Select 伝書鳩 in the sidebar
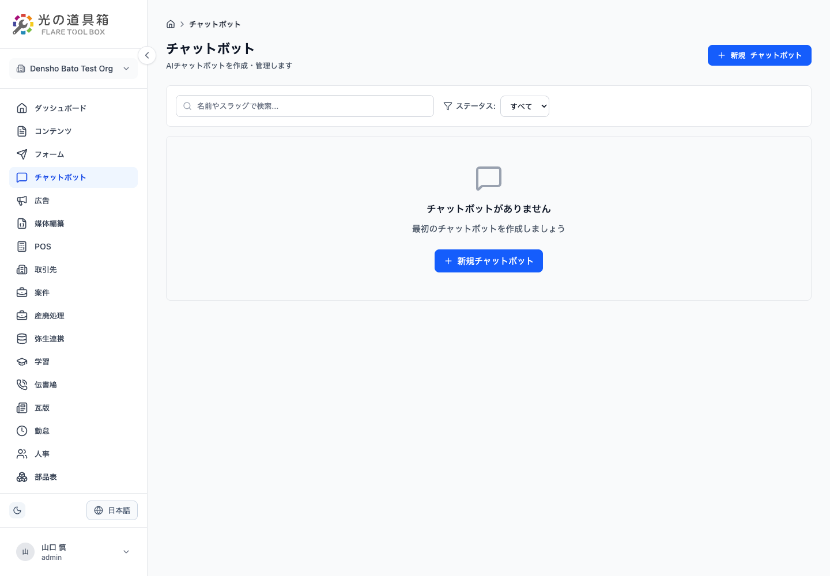The image size is (830, 576). 73,385
